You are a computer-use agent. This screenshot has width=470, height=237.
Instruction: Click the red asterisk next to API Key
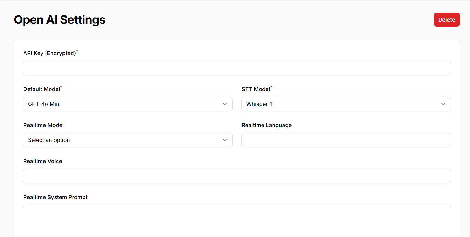click(x=76, y=51)
